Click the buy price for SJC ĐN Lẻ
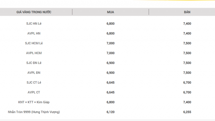The image size is (215, 121). coord(110,63)
